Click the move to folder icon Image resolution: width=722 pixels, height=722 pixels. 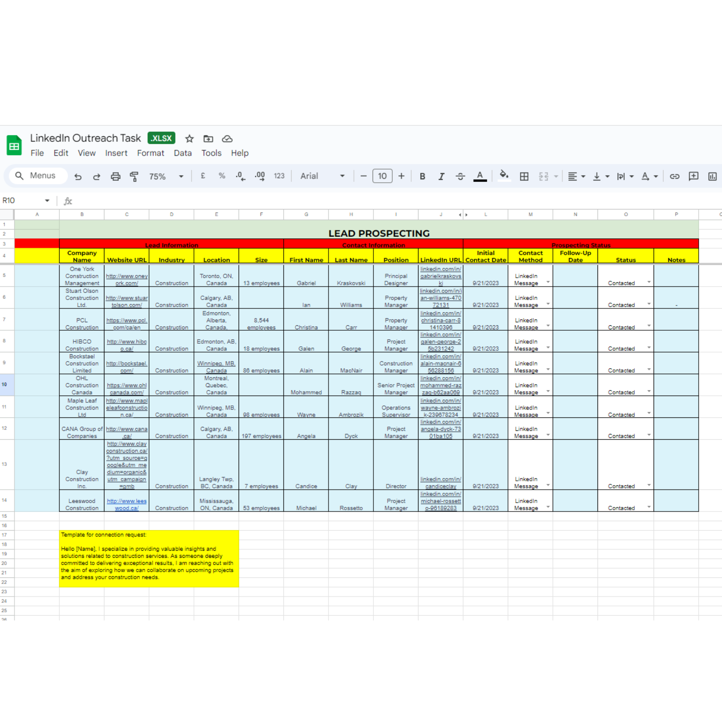coord(208,139)
